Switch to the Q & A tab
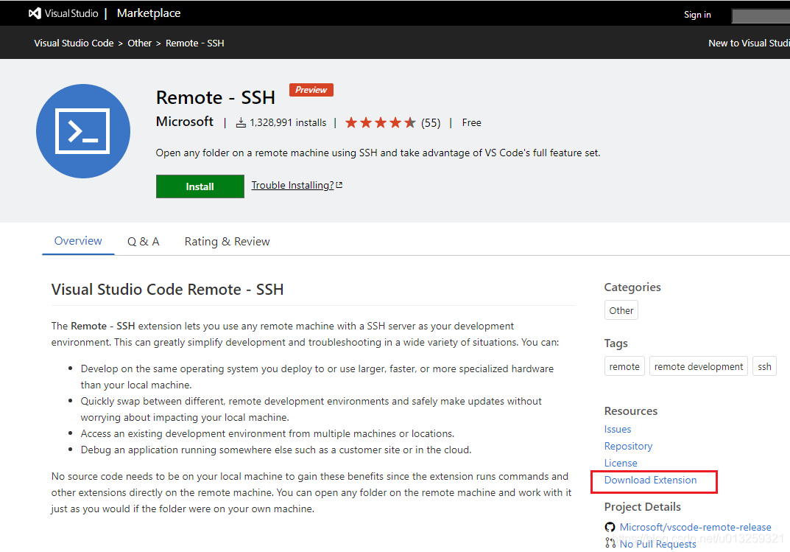The image size is (790, 552). tap(143, 242)
